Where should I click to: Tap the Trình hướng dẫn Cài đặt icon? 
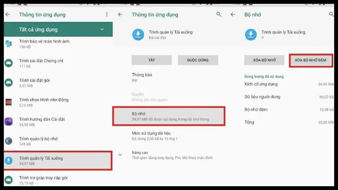click(x=8, y=122)
